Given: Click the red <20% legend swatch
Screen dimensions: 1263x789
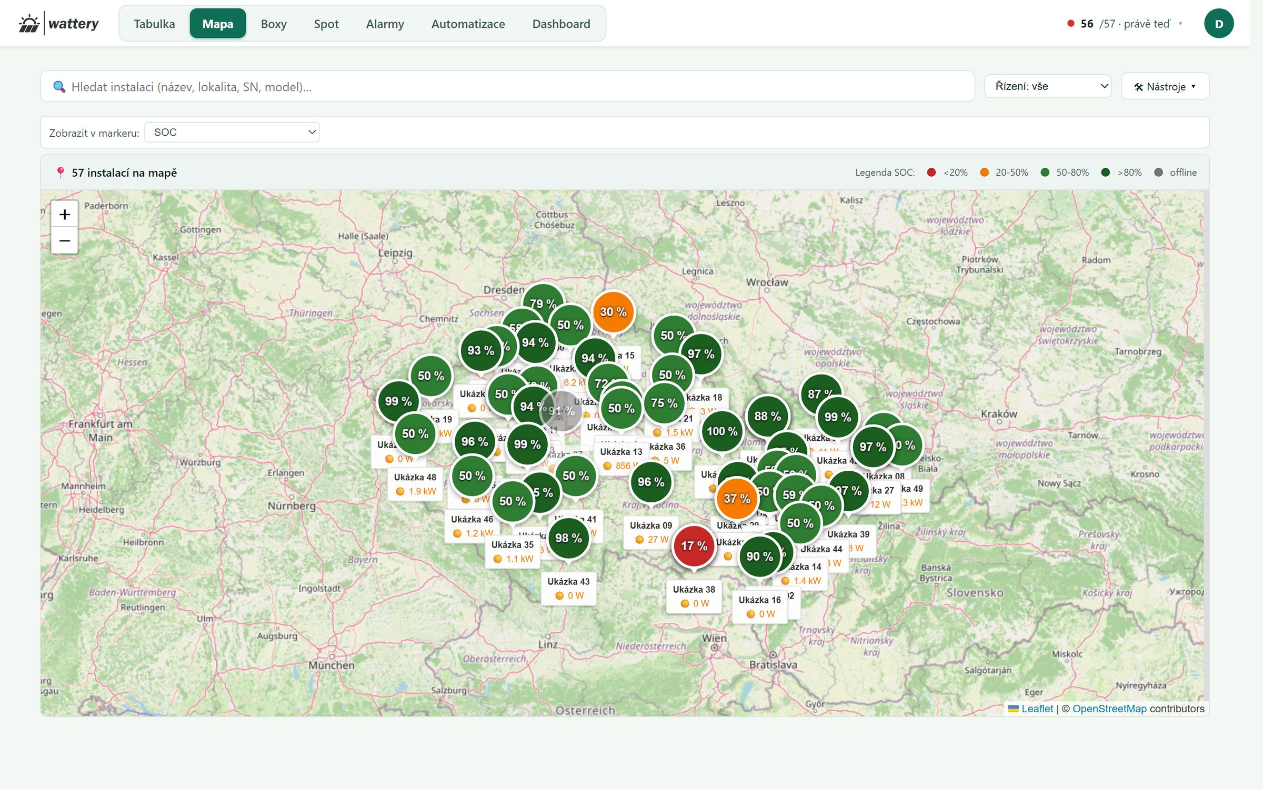Looking at the screenshot, I should (931, 173).
